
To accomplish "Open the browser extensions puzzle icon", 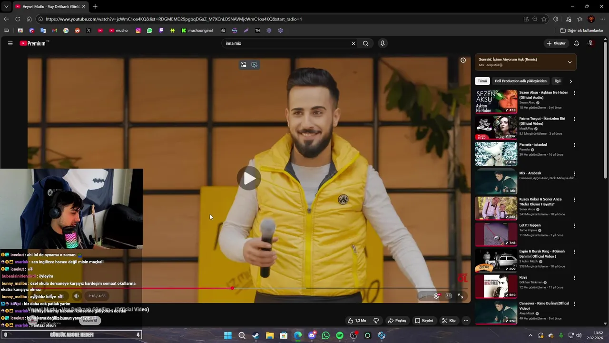I will [x=555, y=19].
